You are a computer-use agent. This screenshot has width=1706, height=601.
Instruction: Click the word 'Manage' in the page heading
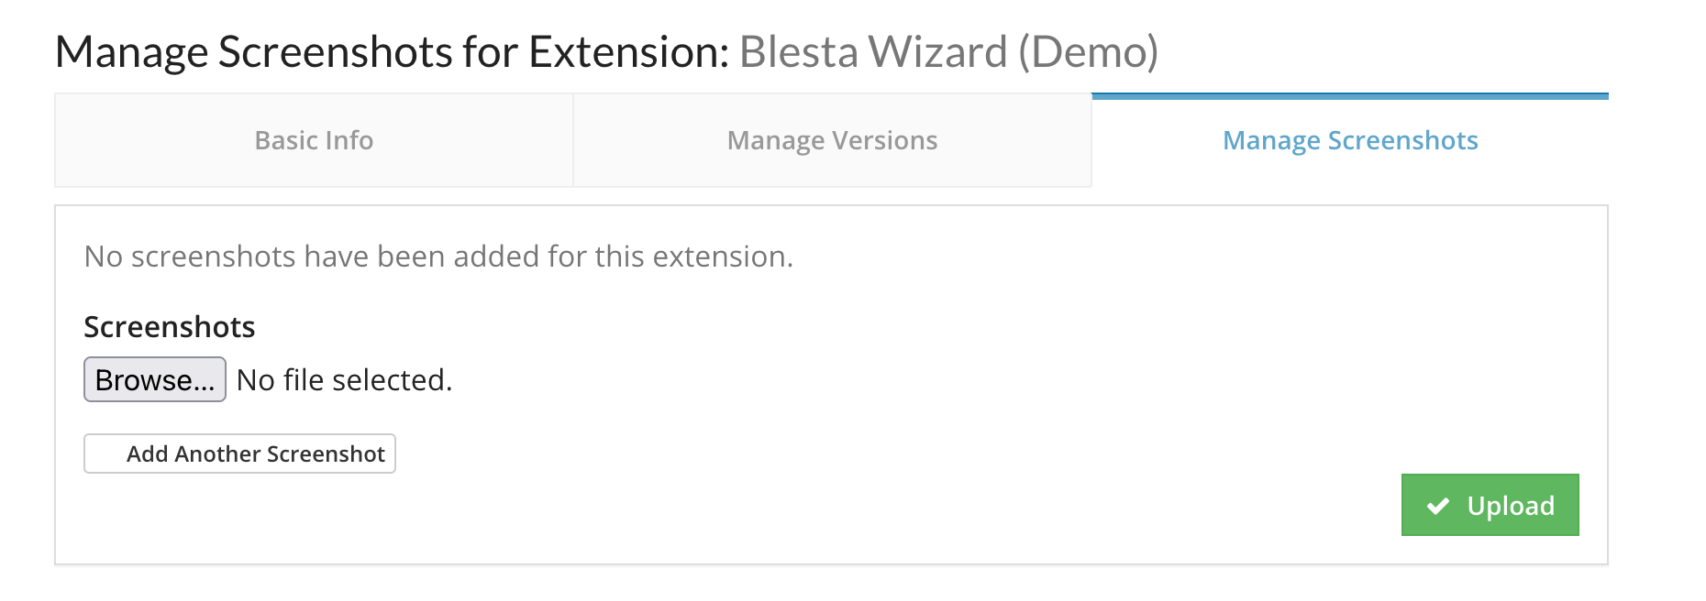131,52
